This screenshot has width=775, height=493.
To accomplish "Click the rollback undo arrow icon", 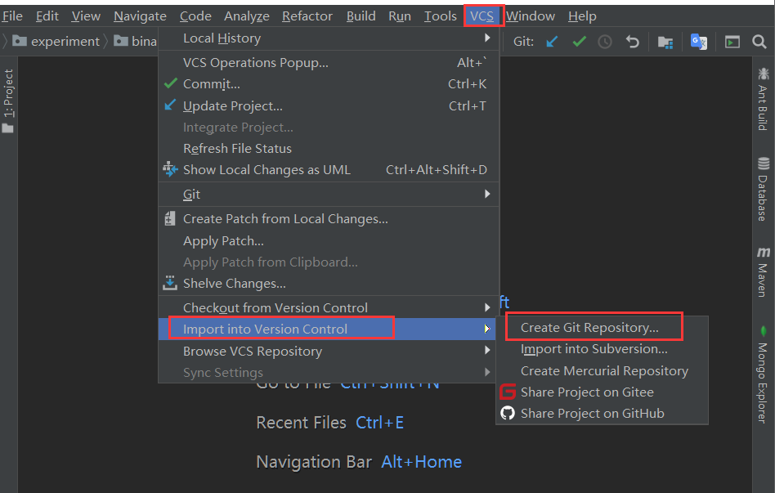I will click(633, 42).
